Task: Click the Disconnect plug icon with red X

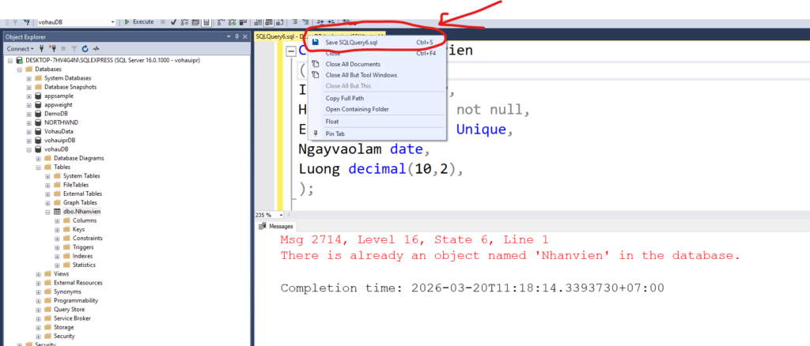Action: point(52,49)
